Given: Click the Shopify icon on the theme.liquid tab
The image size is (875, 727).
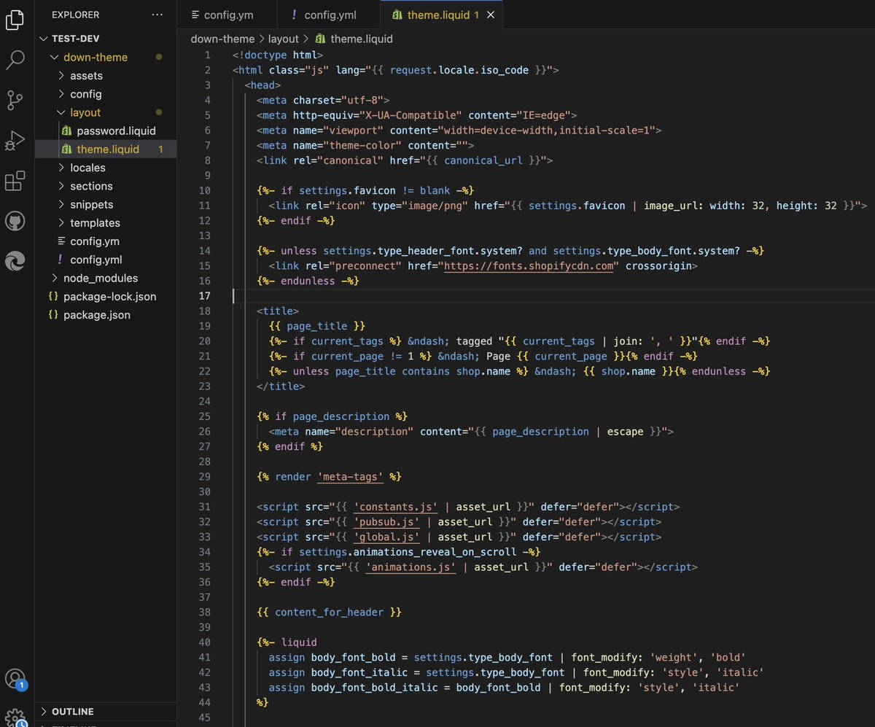Looking at the screenshot, I should click(397, 15).
